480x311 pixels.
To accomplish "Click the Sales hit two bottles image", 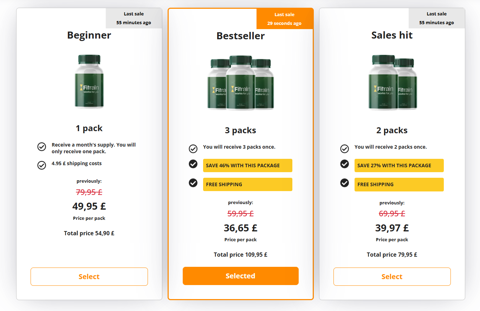I will 392,82.
